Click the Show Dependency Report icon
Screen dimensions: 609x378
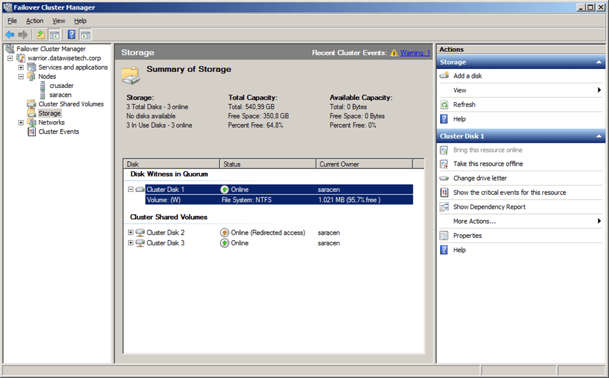pyautogui.click(x=444, y=207)
